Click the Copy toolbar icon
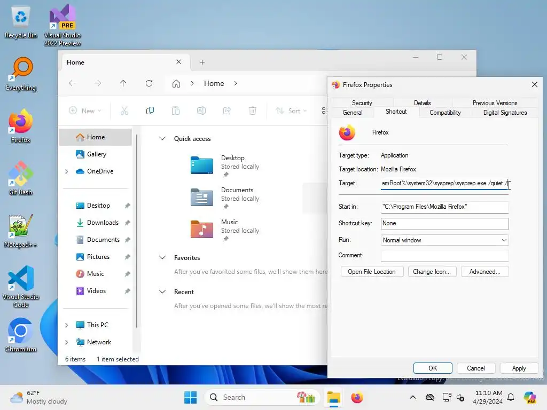This screenshot has height=410, width=547. click(150, 111)
